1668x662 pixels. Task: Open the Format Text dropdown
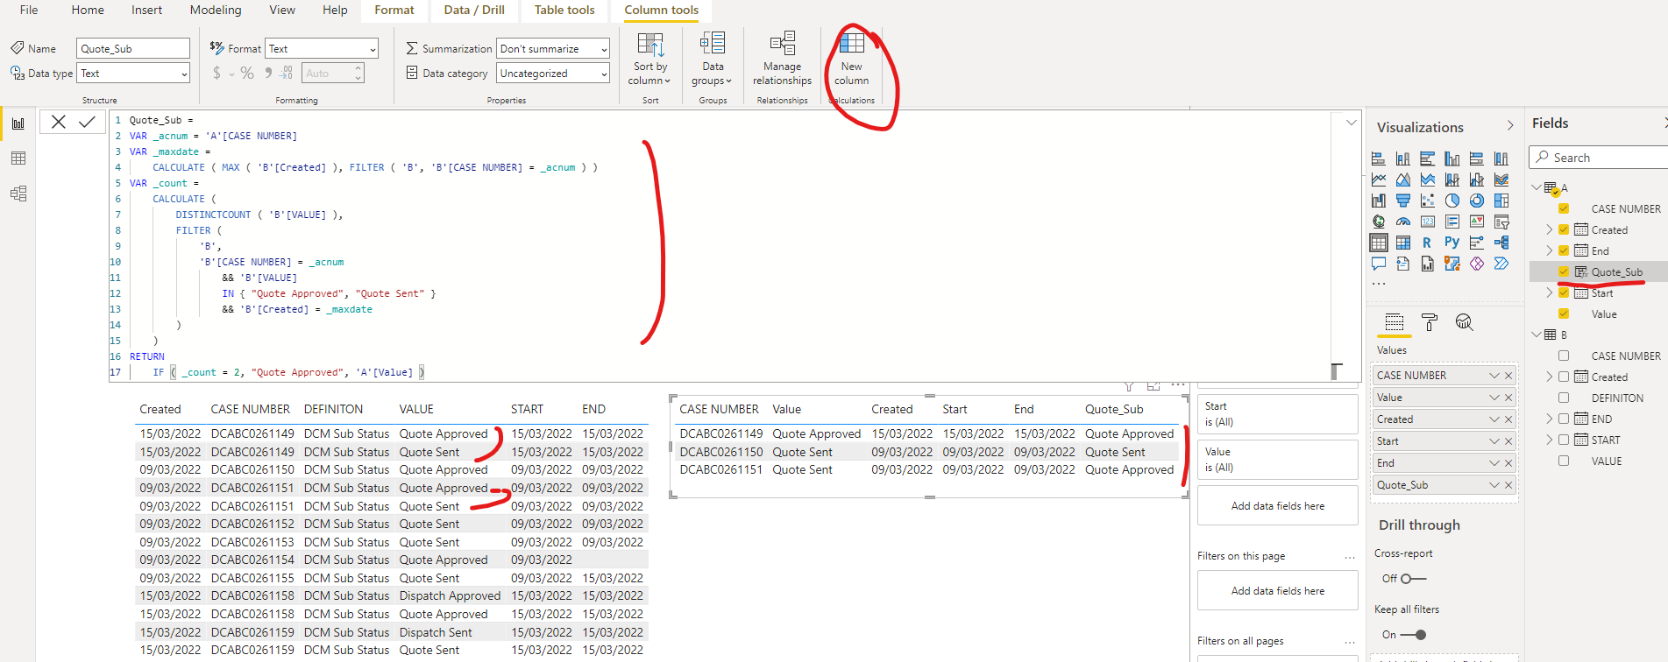point(323,49)
